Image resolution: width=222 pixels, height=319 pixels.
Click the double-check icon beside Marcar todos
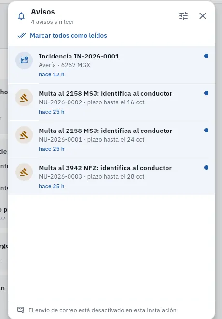click(x=22, y=36)
